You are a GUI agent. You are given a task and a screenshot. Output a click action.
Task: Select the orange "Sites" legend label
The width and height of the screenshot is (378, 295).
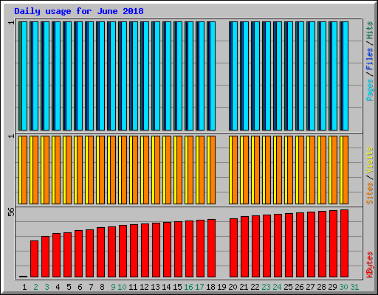tap(369, 193)
